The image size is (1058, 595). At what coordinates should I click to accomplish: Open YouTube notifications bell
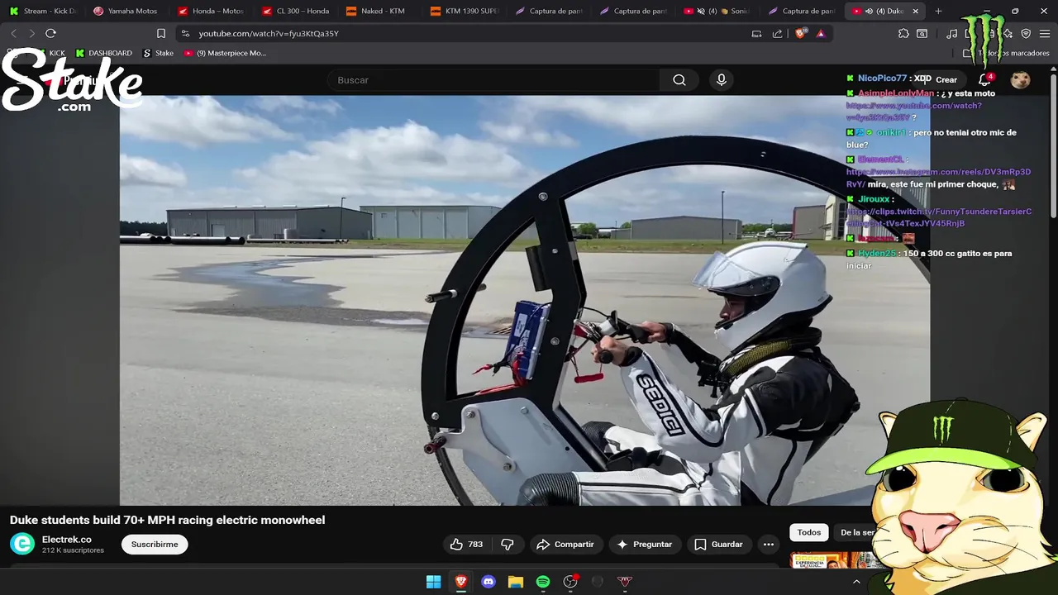click(x=984, y=80)
